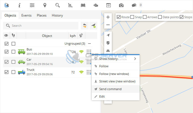Open settings sliders icon in toolbar
This screenshot has height=113, width=193.
point(32,5)
